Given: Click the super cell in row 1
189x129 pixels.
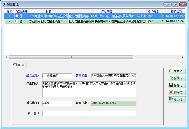Looking at the screenshot, I should click(153, 16).
